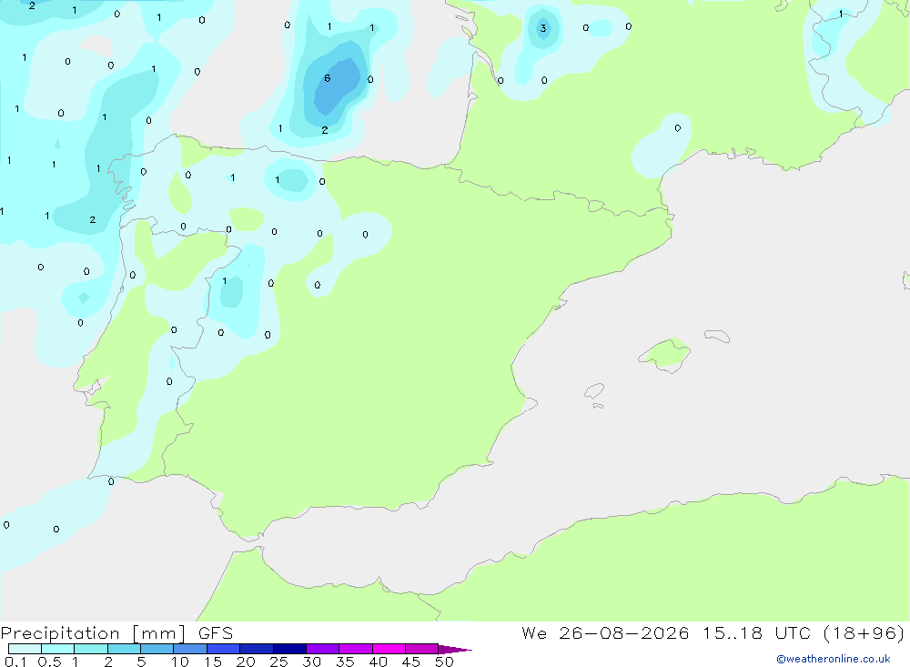This screenshot has height=667, width=910.
Task: Click the legend label '30'
Action: coord(312,662)
